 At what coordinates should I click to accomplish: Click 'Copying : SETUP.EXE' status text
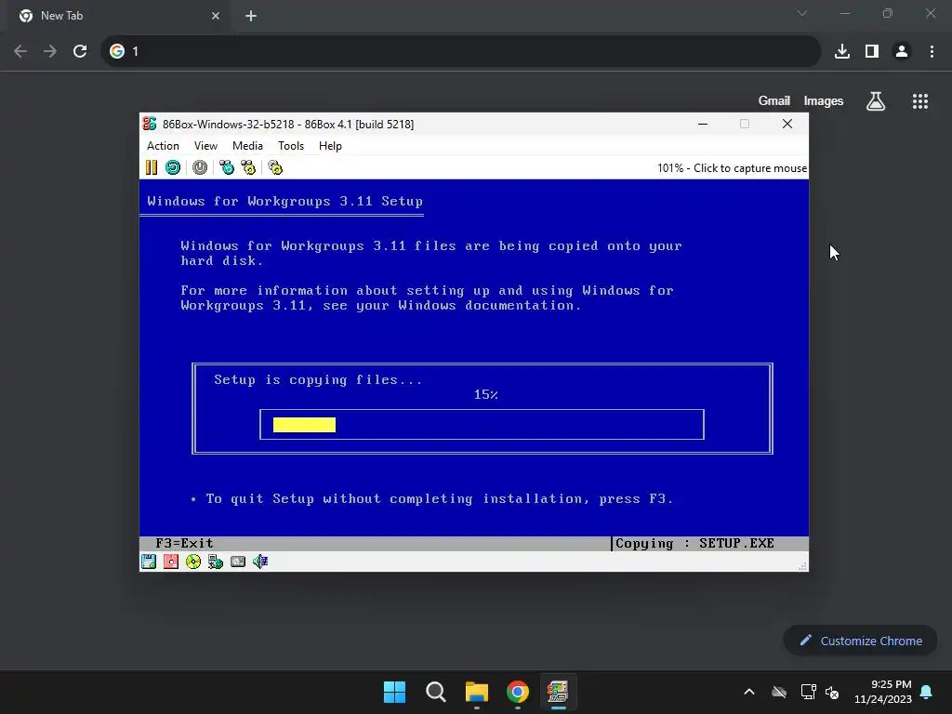(x=694, y=543)
